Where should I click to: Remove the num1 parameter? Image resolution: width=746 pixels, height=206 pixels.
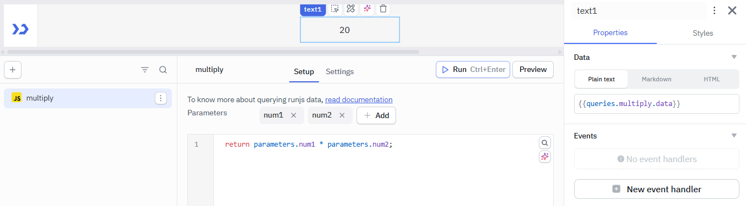[x=294, y=115]
